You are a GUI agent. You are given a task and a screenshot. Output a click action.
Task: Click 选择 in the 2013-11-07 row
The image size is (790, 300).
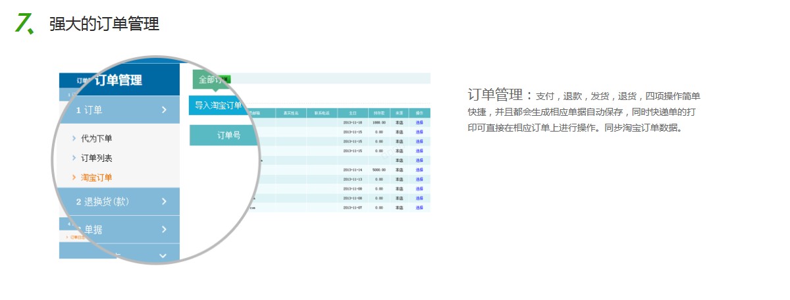pos(419,207)
